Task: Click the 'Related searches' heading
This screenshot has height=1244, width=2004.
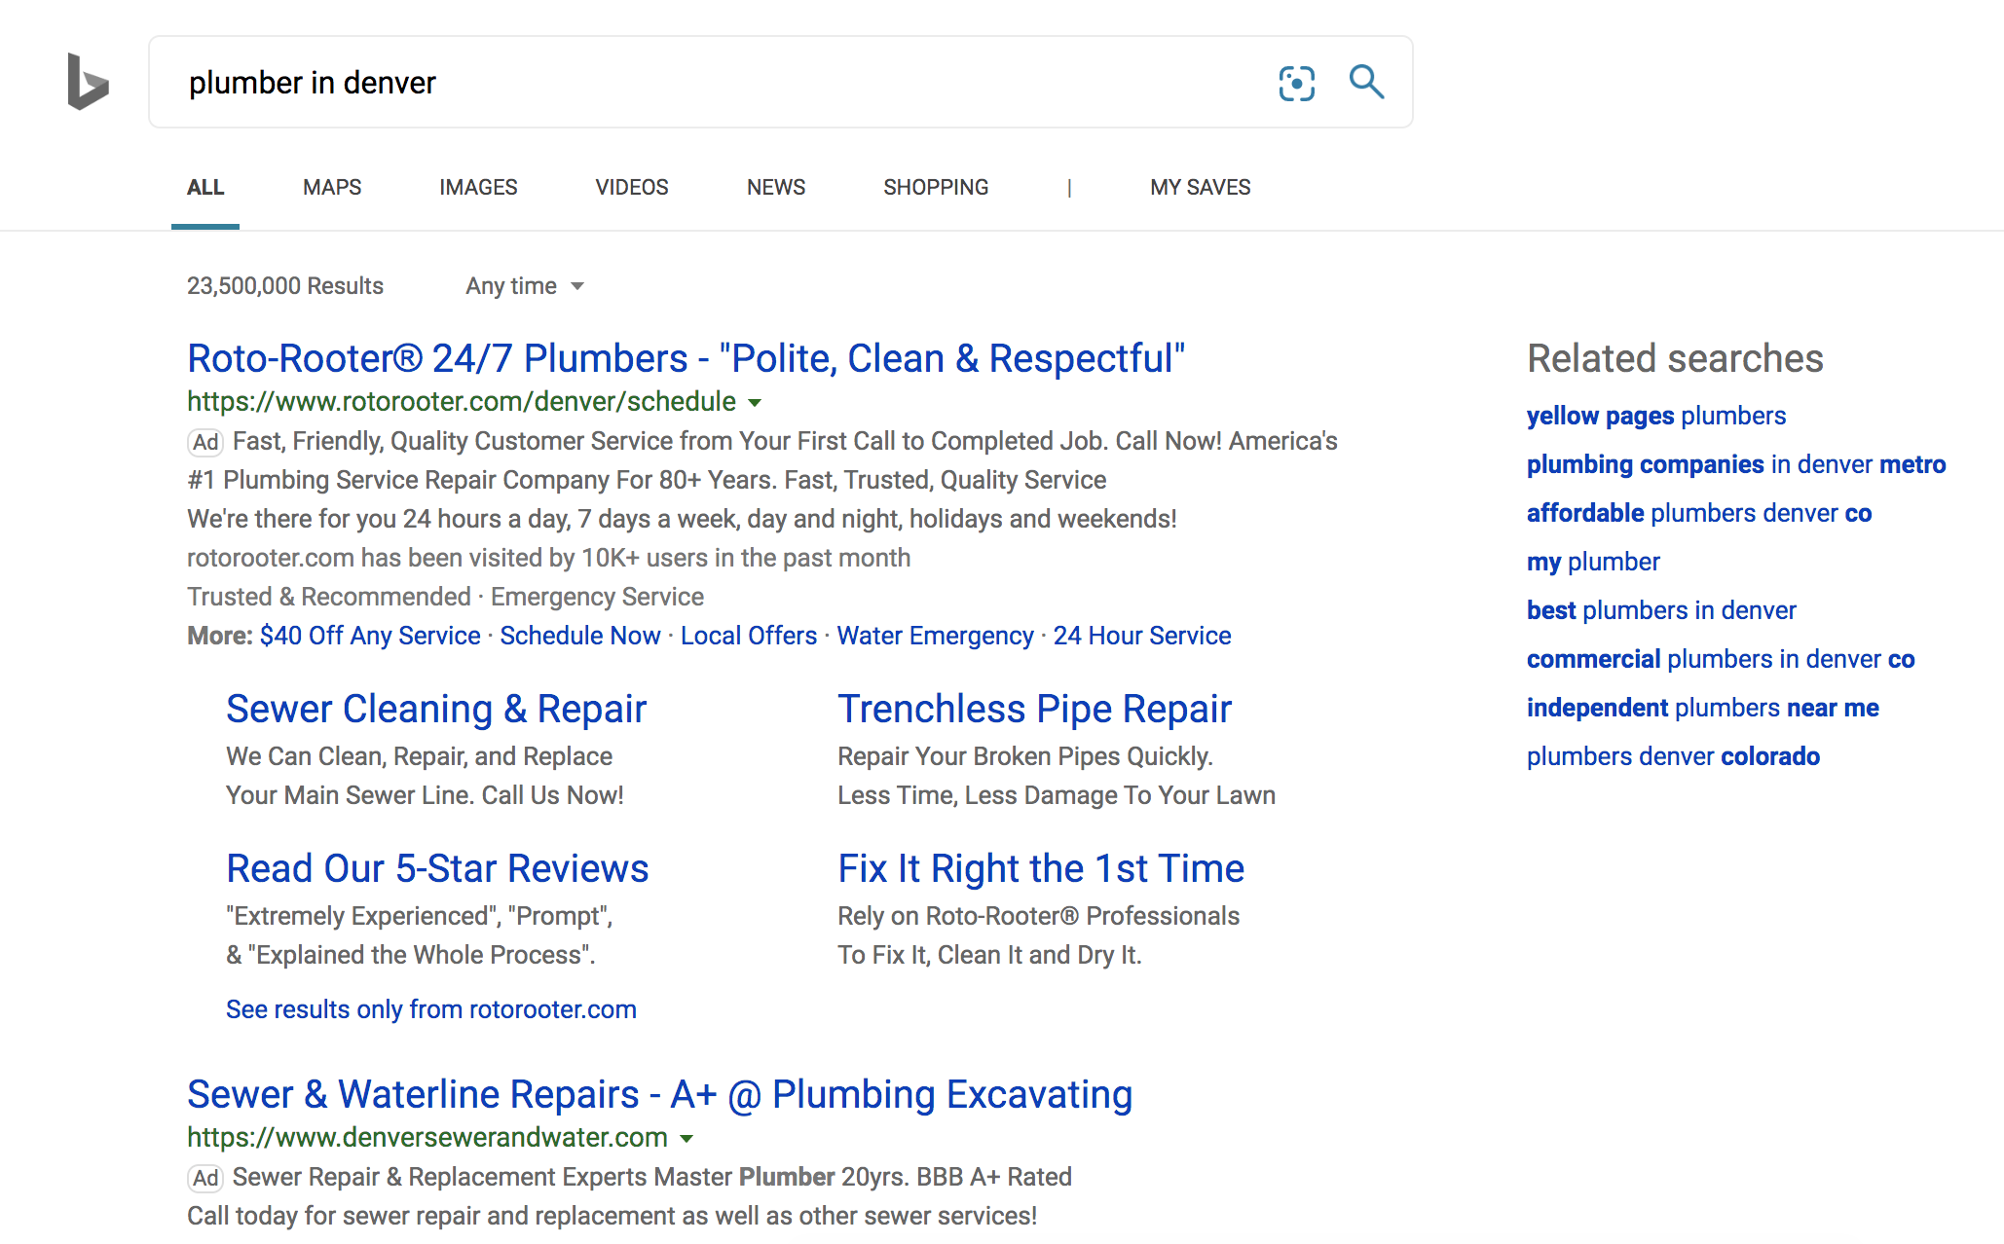Action: click(1675, 358)
